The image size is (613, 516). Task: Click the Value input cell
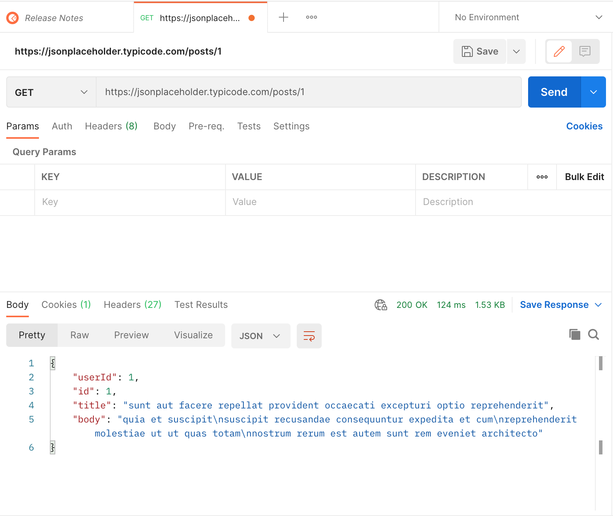click(321, 202)
